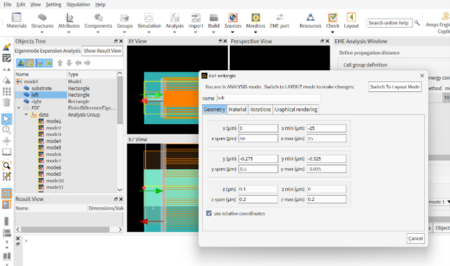Click Show Result View button
This screenshot has width=450, height=266.
(102, 51)
